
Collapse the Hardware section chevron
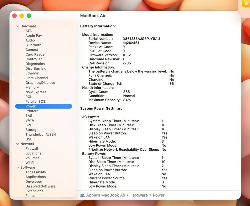18,26
